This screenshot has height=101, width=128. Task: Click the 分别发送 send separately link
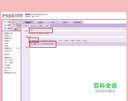46,33
